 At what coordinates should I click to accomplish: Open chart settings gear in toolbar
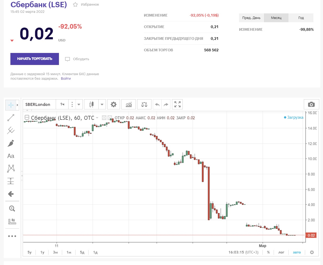[x=114, y=104]
